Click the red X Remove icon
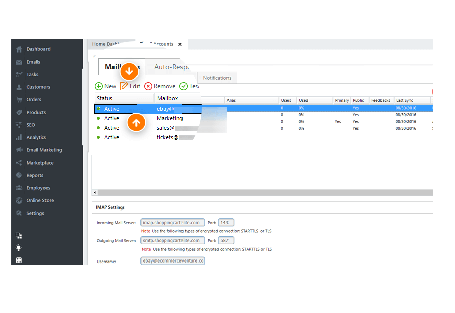 (148, 86)
